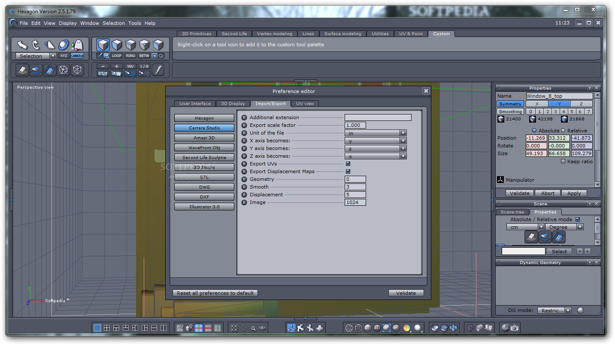Viewport: 615px width, 345px height.
Task: Reset the Geometry value with its R button
Action: [x=244, y=179]
